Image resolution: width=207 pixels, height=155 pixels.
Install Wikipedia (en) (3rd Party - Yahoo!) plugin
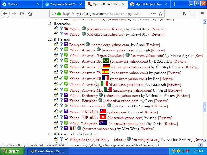(x=98, y=139)
